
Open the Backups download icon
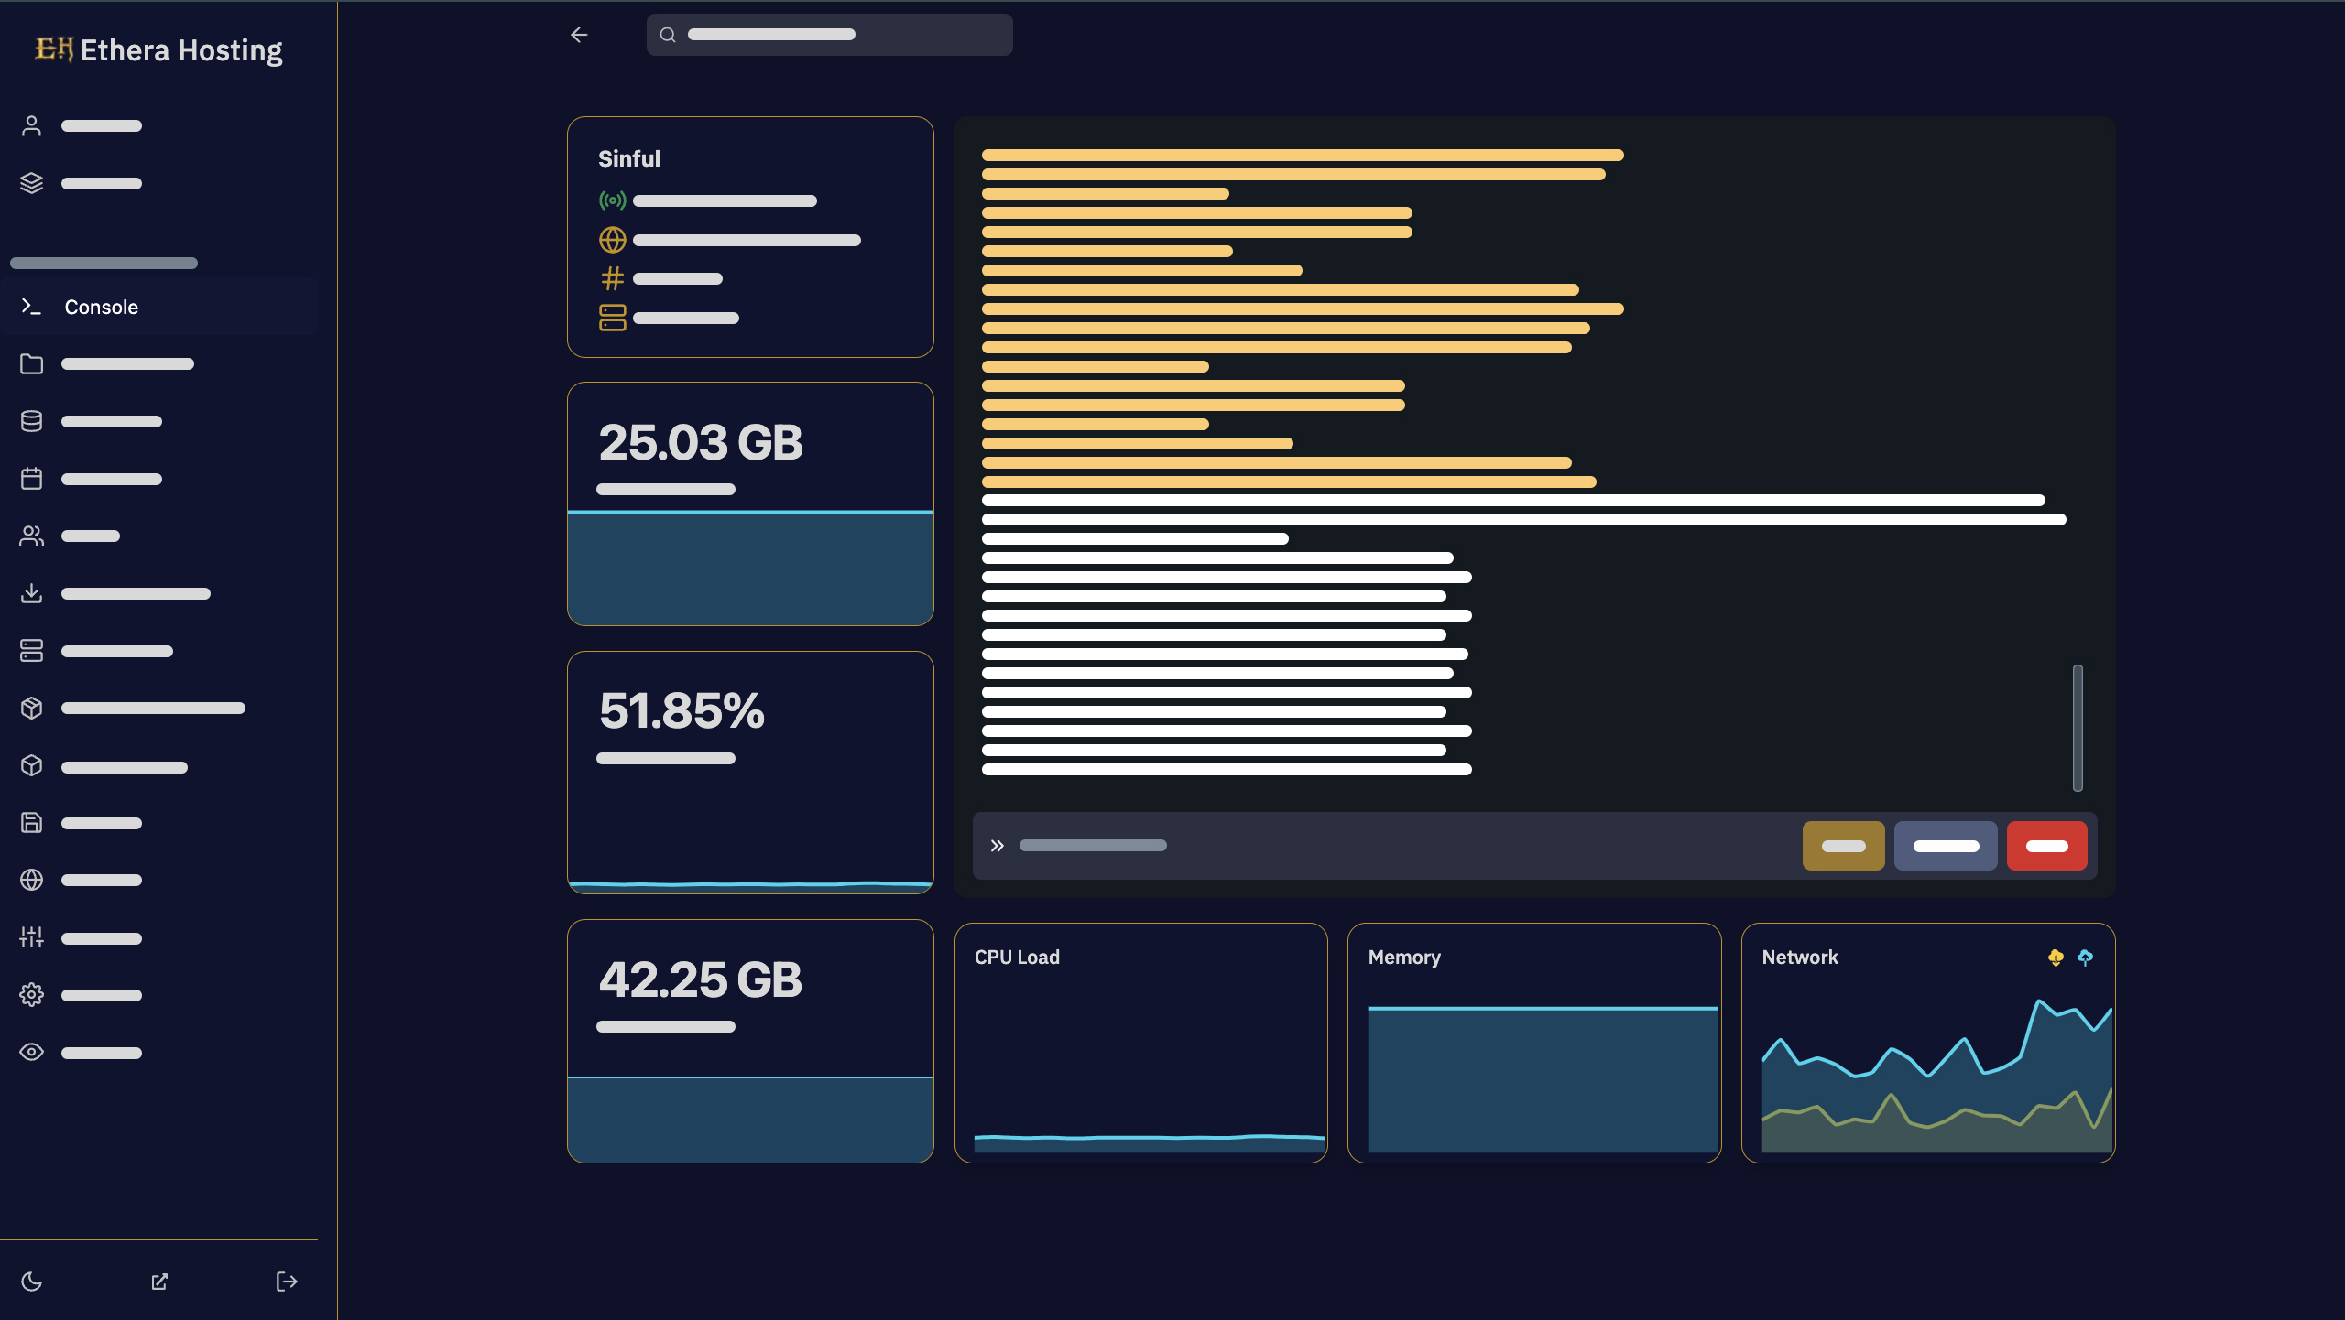point(32,593)
